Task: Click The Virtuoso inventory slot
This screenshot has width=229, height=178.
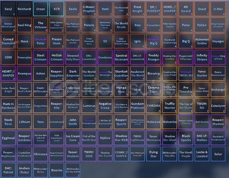Action: point(40,25)
